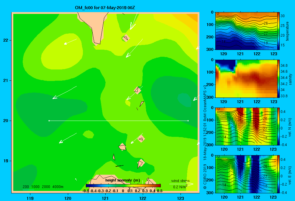
Task: Click the 0.4 tick on vel. N colorbar
Action: pos(283,112)
